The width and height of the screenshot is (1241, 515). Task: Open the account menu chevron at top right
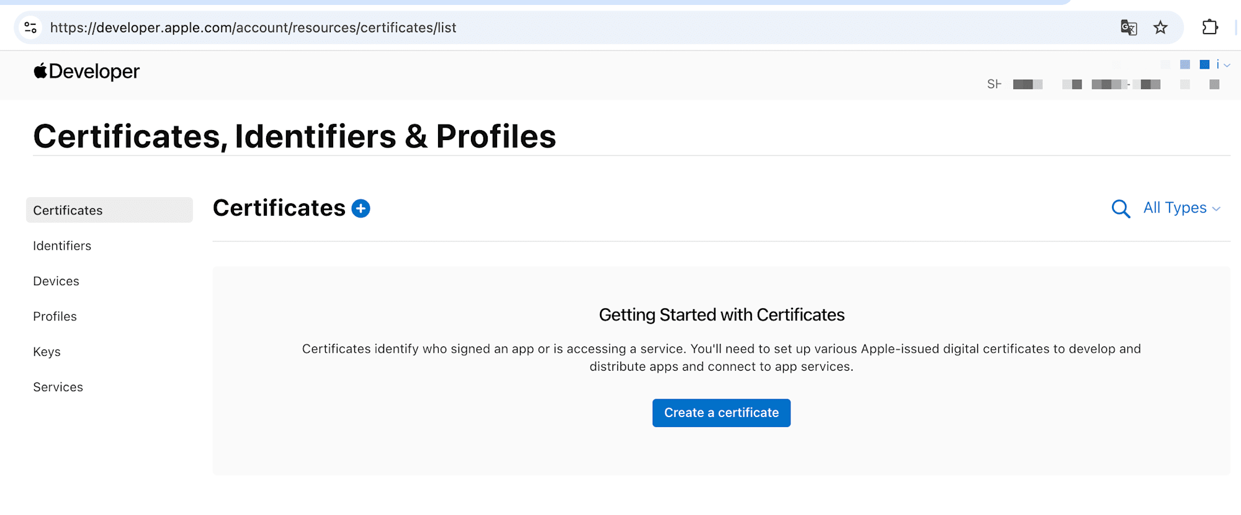1227,65
